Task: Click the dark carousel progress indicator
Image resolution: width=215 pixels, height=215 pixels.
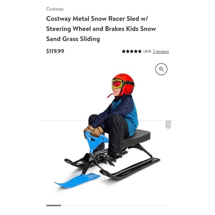Action: tap(54, 205)
